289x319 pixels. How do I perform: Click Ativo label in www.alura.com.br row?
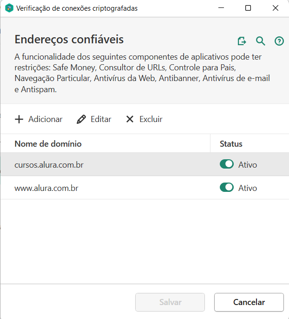tap(248, 188)
